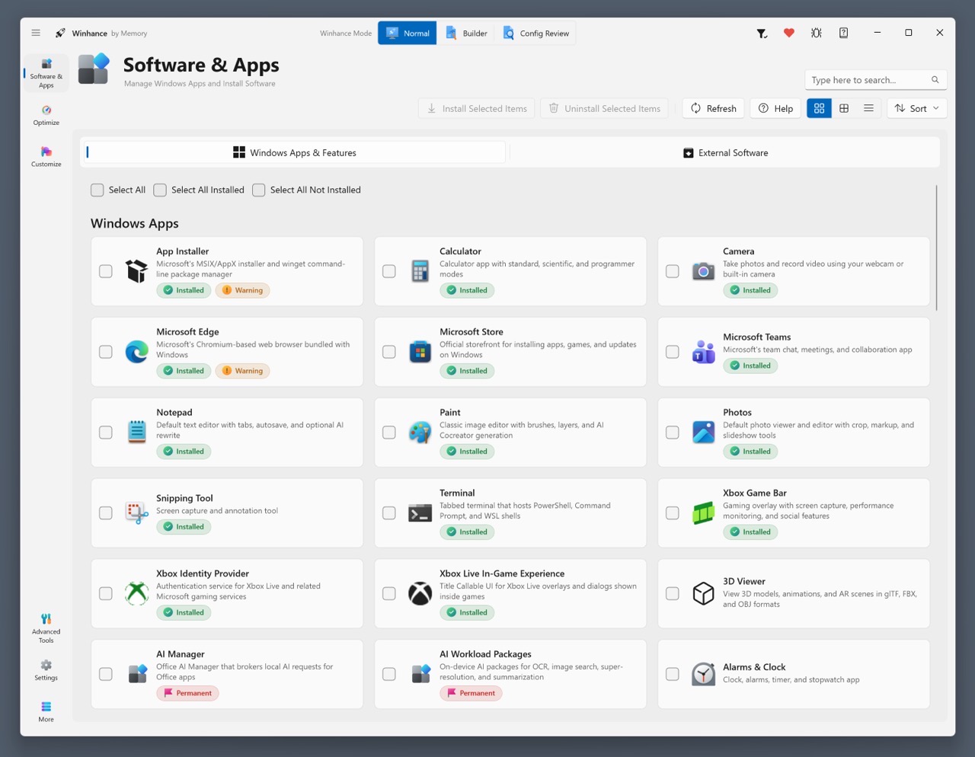Click Install Selected Items button
The width and height of the screenshot is (975, 757).
(477, 108)
